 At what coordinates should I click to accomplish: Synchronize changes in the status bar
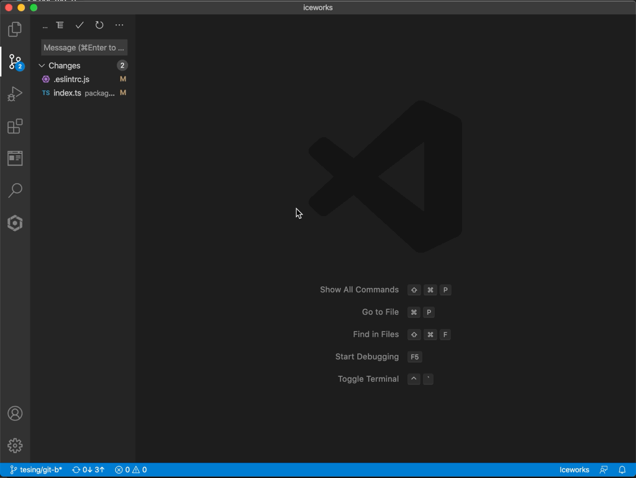pyautogui.click(x=88, y=470)
